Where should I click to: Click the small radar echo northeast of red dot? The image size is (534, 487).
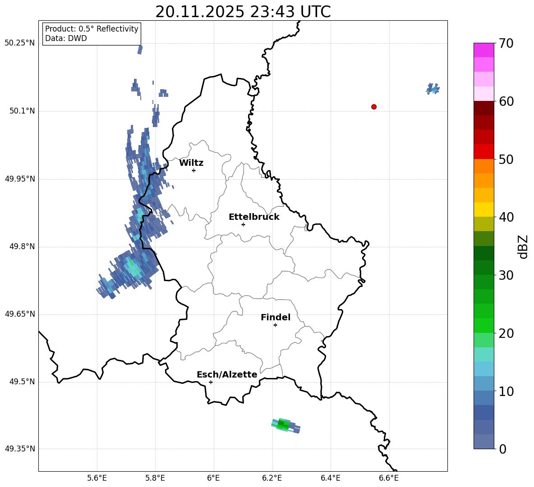coord(433,89)
